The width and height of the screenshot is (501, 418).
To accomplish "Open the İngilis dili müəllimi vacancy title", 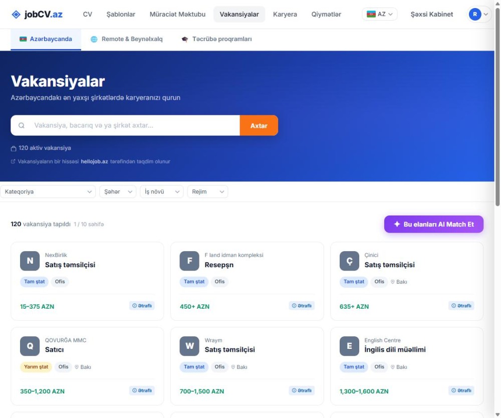I will [395, 350].
